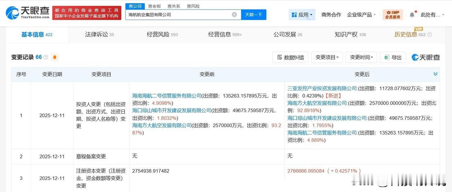Open the notification bell in the header

(x=412, y=14)
